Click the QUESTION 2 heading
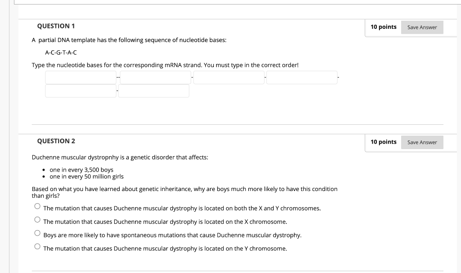The image size is (461, 273). pyautogui.click(x=56, y=141)
